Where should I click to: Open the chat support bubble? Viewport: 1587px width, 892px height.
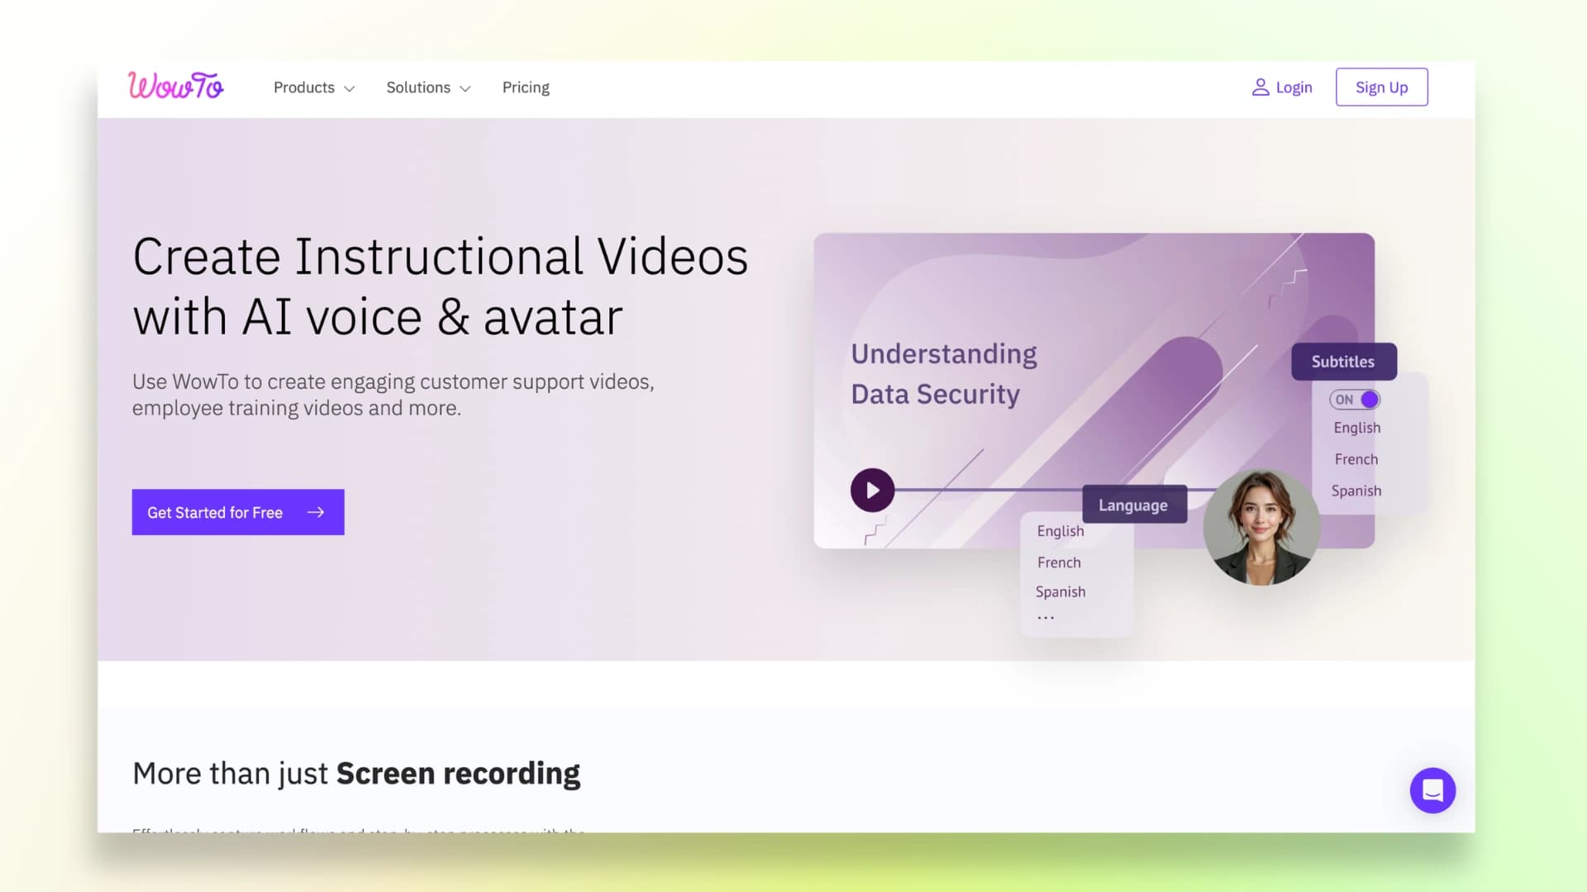click(x=1432, y=790)
